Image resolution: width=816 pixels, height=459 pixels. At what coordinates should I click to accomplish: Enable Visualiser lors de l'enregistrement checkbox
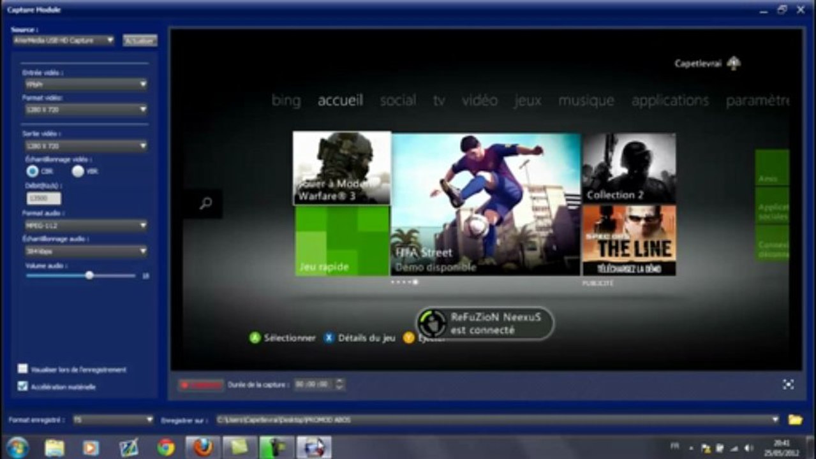(x=23, y=369)
